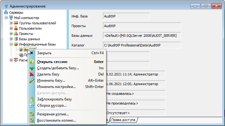Select Информационные базы tree item
This screenshot has height=126, width=225.
37,44
